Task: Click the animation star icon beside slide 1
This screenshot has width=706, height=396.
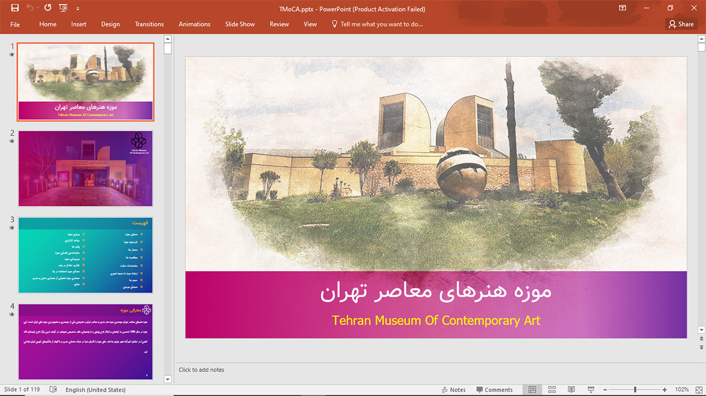Action: pos(12,55)
